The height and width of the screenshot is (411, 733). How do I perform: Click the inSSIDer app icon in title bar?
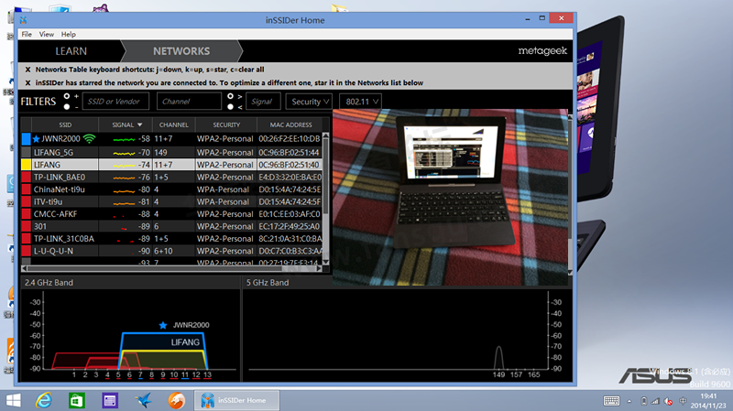coord(24,20)
